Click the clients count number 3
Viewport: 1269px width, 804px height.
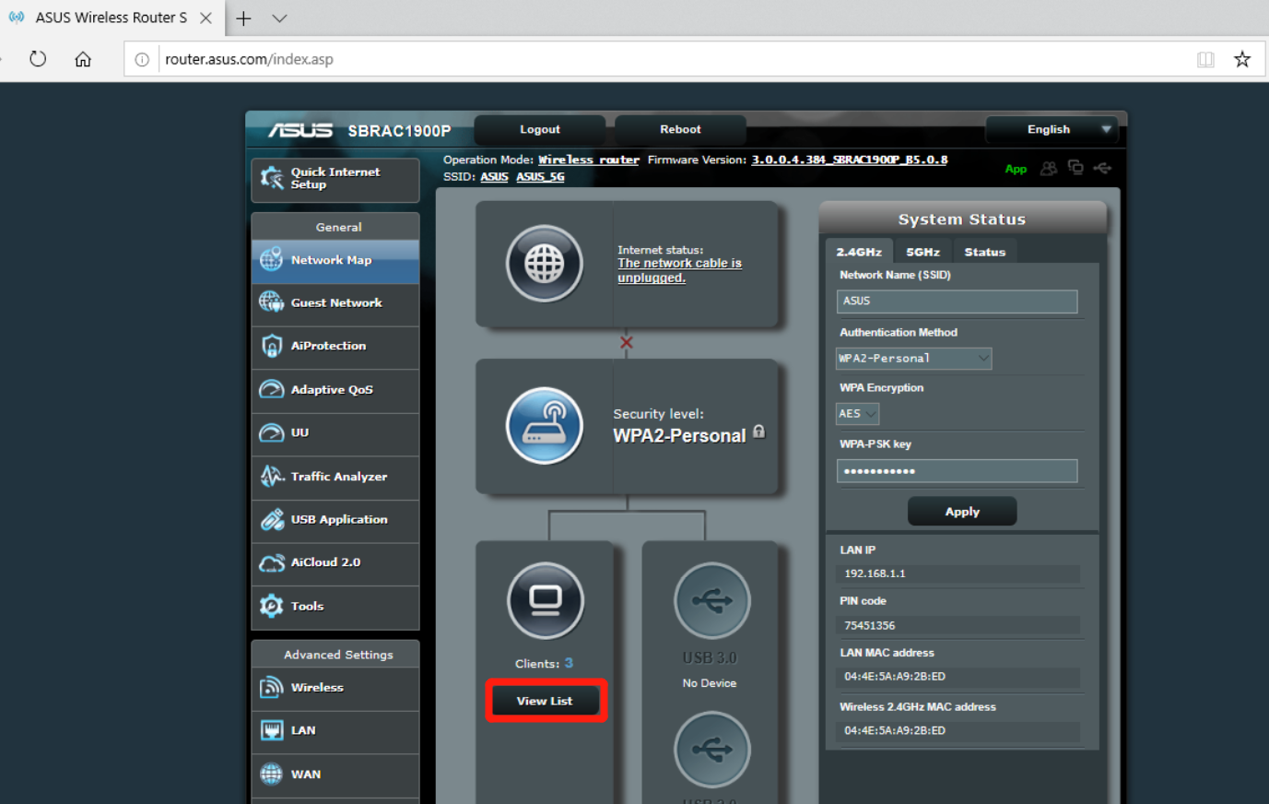[x=569, y=663]
